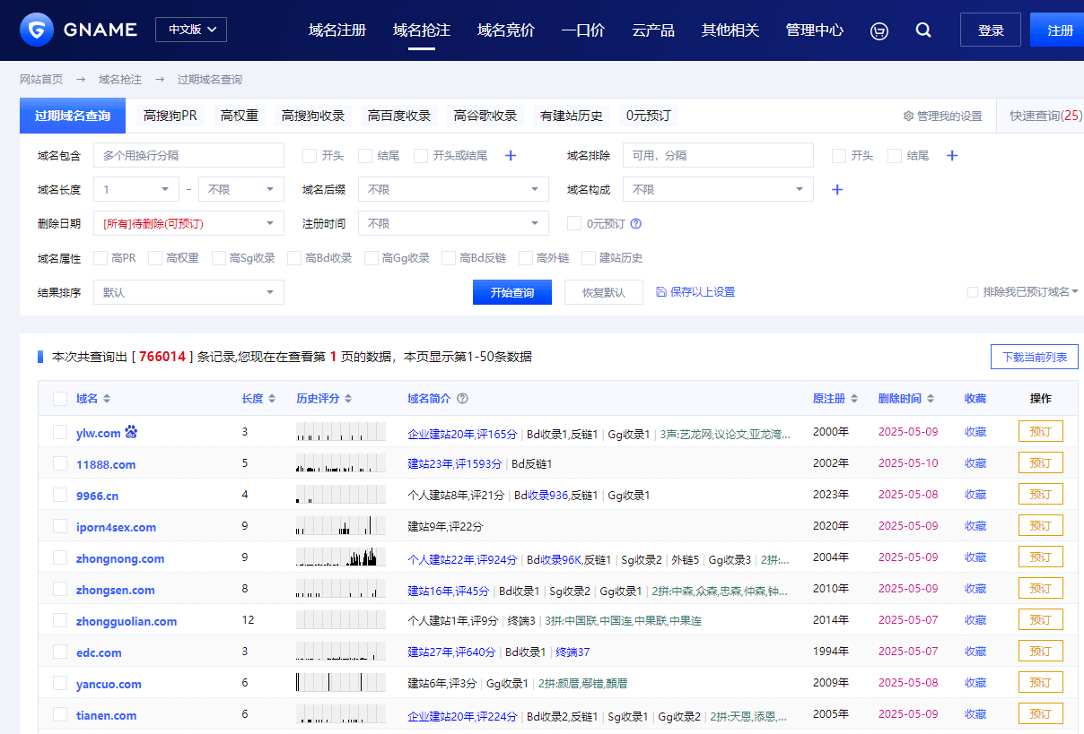Image resolution: width=1084 pixels, height=734 pixels.
Task: Click the help icon next to 0元预订
Action: pyautogui.click(x=636, y=224)
